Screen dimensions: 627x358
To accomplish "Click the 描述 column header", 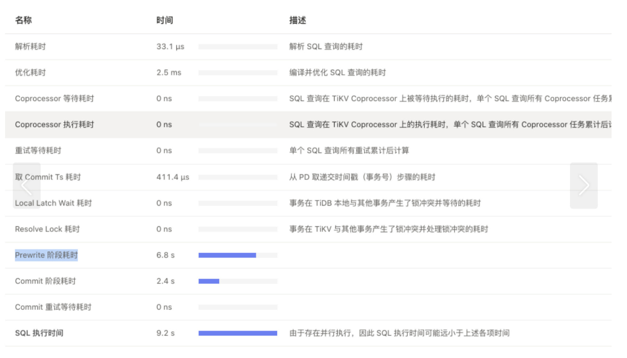I will [298, 20].
